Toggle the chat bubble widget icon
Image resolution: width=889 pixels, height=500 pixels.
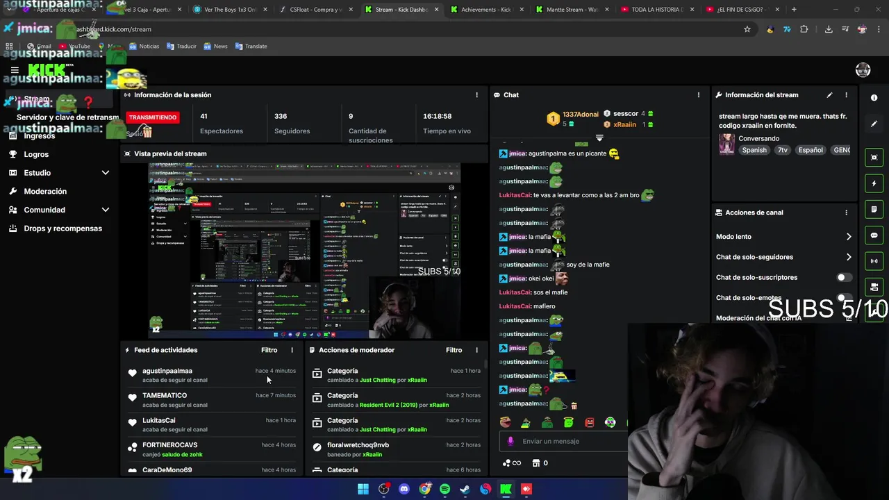(x=874, y=235)
